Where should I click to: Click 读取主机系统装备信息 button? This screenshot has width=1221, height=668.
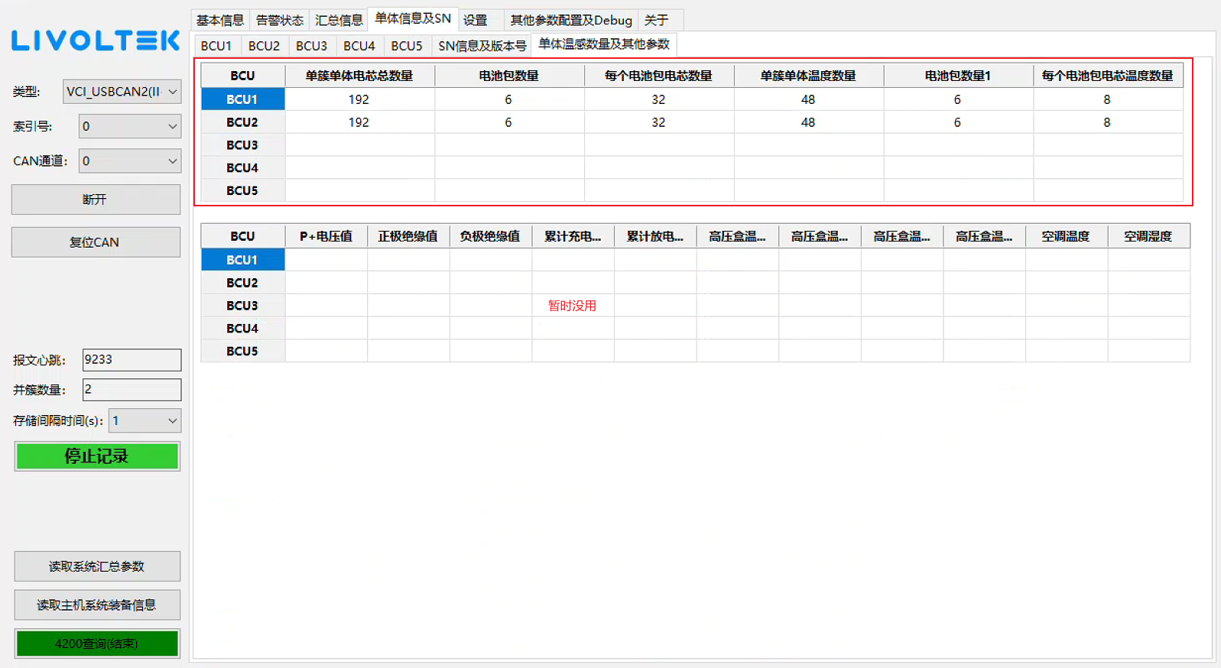pos(97,605)
